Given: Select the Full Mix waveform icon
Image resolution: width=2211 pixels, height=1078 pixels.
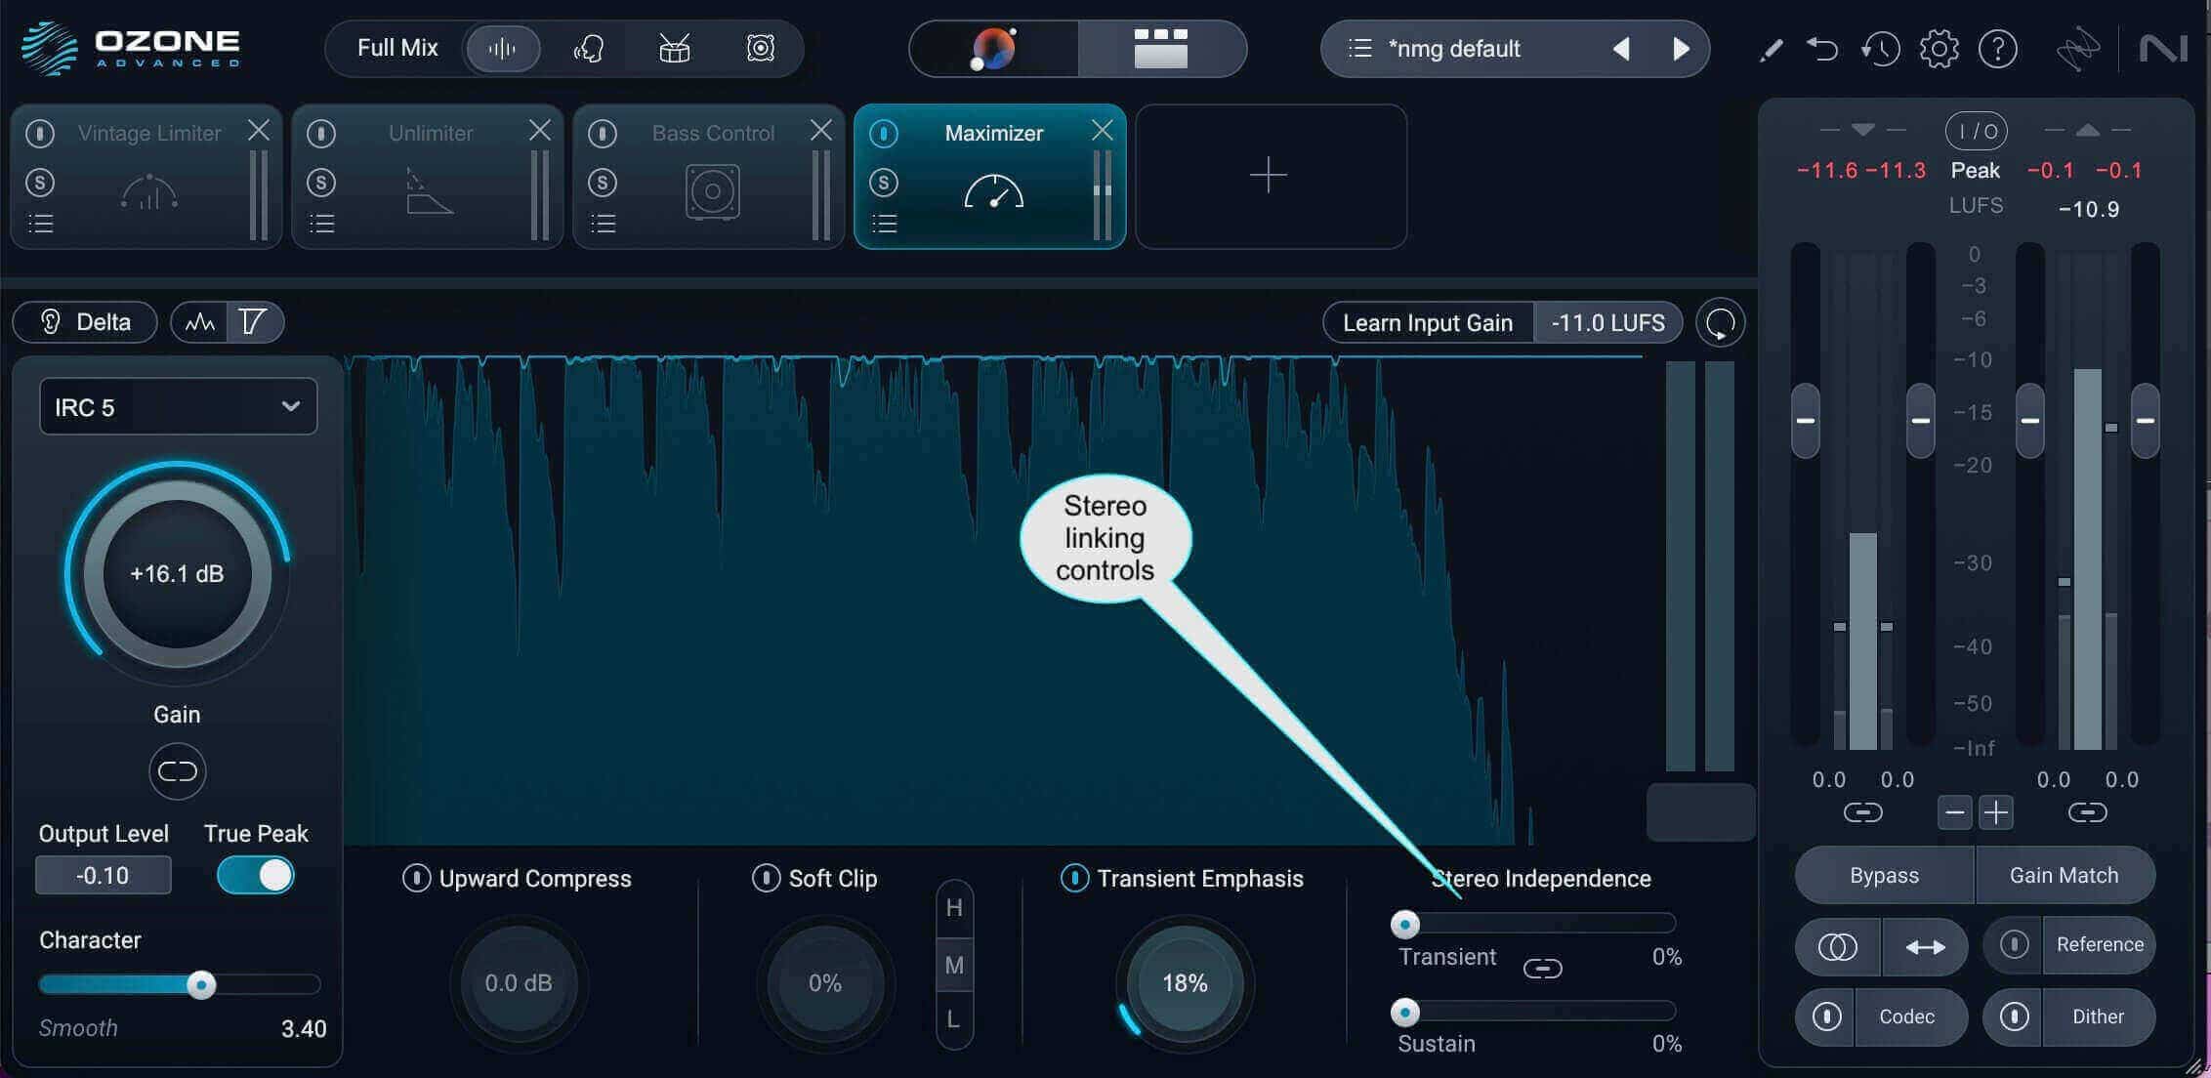Looking at the screenshot, I should pos(502,48).
